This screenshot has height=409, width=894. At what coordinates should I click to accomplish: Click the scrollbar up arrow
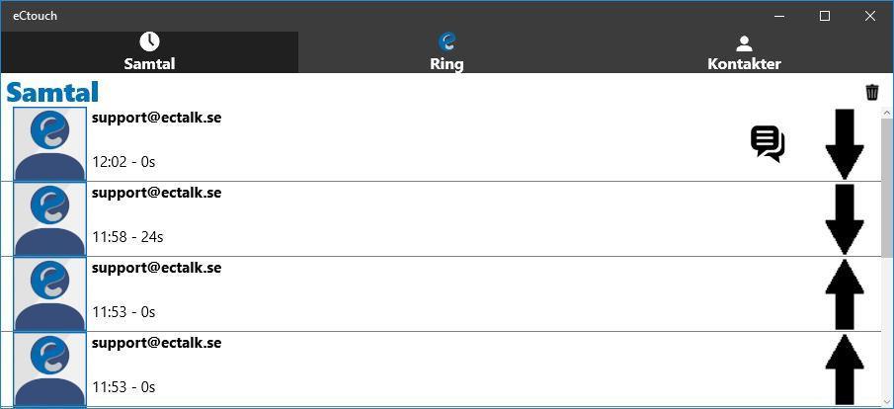point(887,113)
